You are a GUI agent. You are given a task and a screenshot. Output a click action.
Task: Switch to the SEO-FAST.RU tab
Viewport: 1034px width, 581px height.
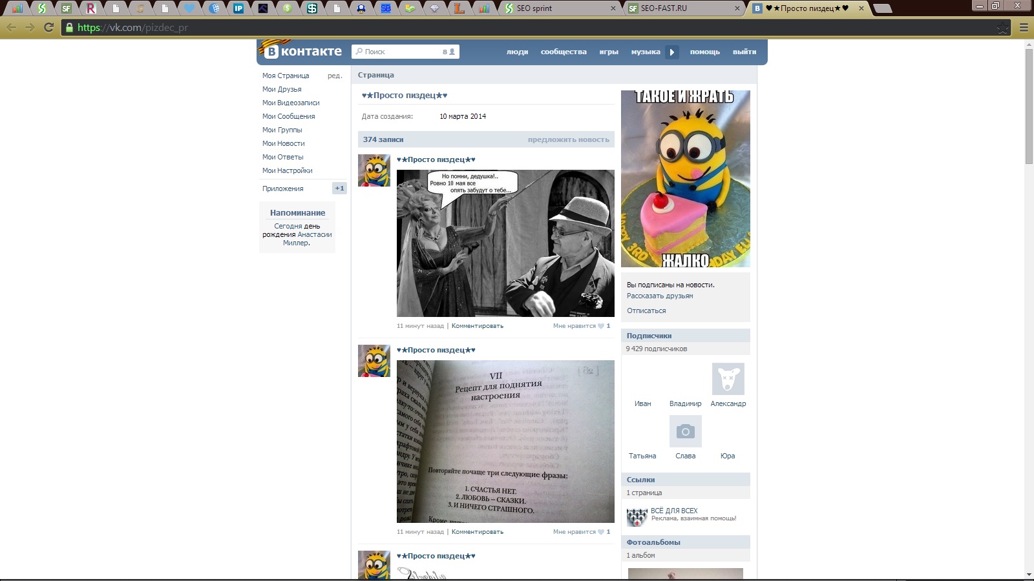click(684, 8)
